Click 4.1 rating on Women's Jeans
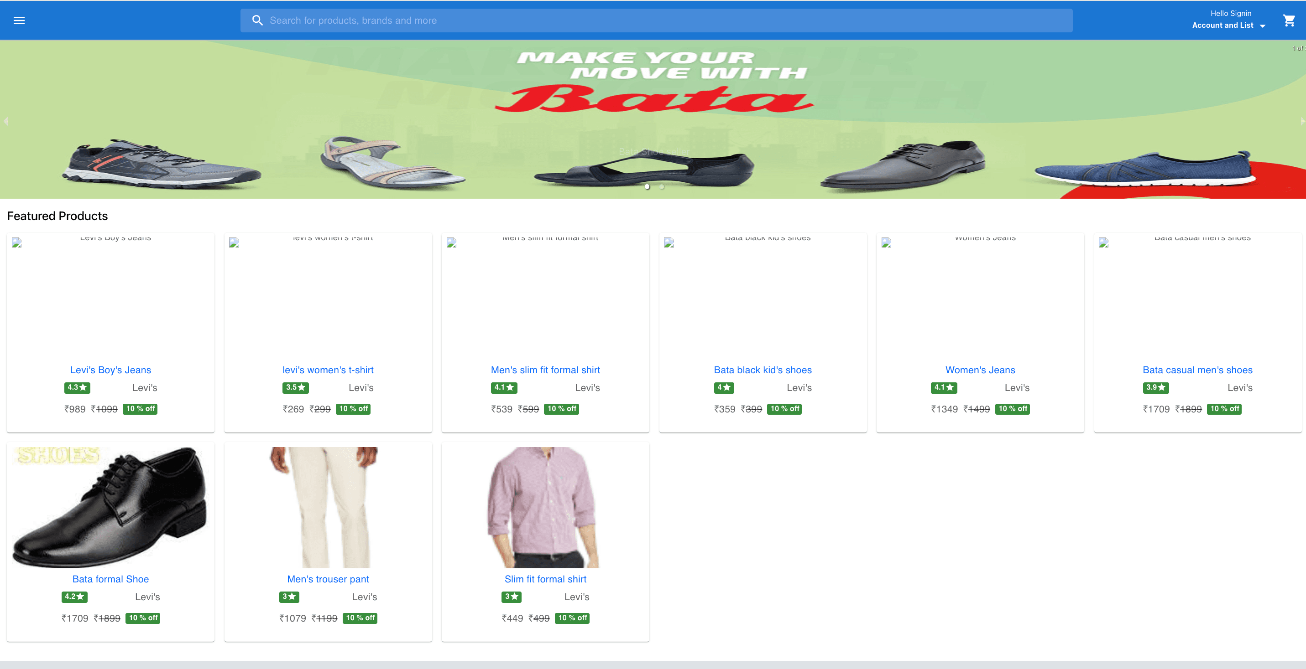1306x669 pixels. 944,388
